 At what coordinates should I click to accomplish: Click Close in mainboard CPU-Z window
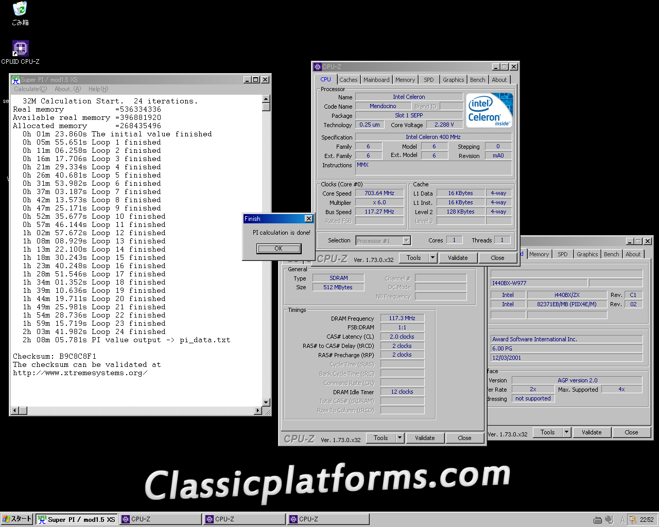tap(632, 432)
